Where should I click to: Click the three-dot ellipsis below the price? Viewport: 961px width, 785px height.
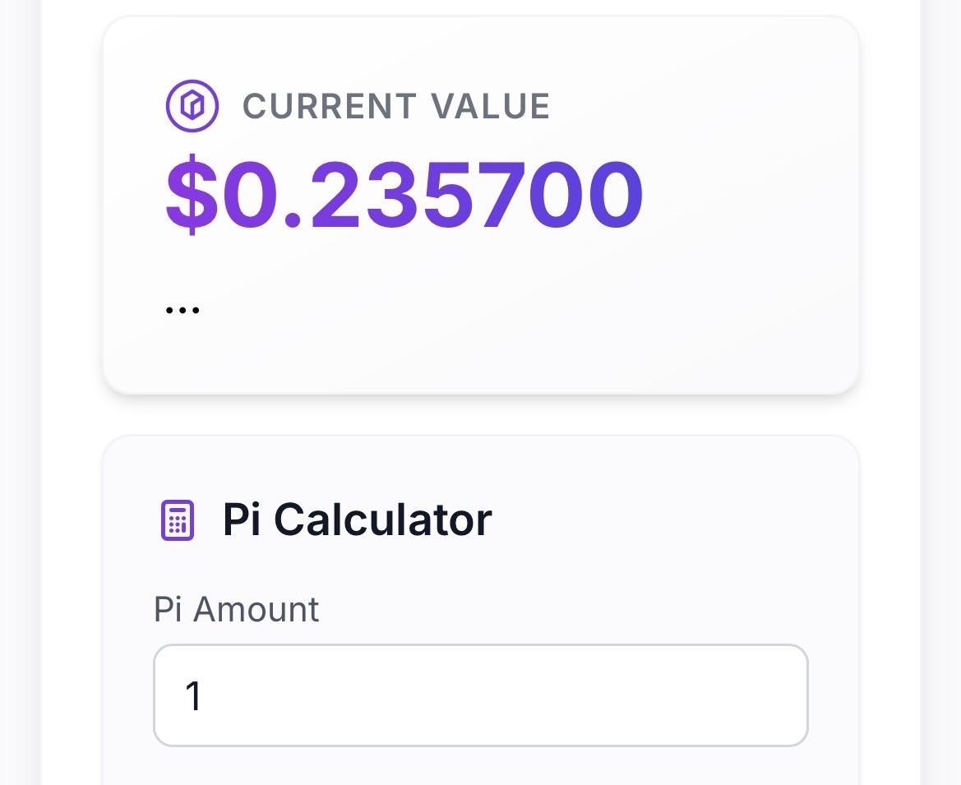pyautogui.click(x=182, y=311)
